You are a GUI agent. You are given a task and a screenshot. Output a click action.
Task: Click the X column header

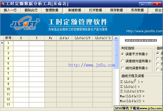21,38
